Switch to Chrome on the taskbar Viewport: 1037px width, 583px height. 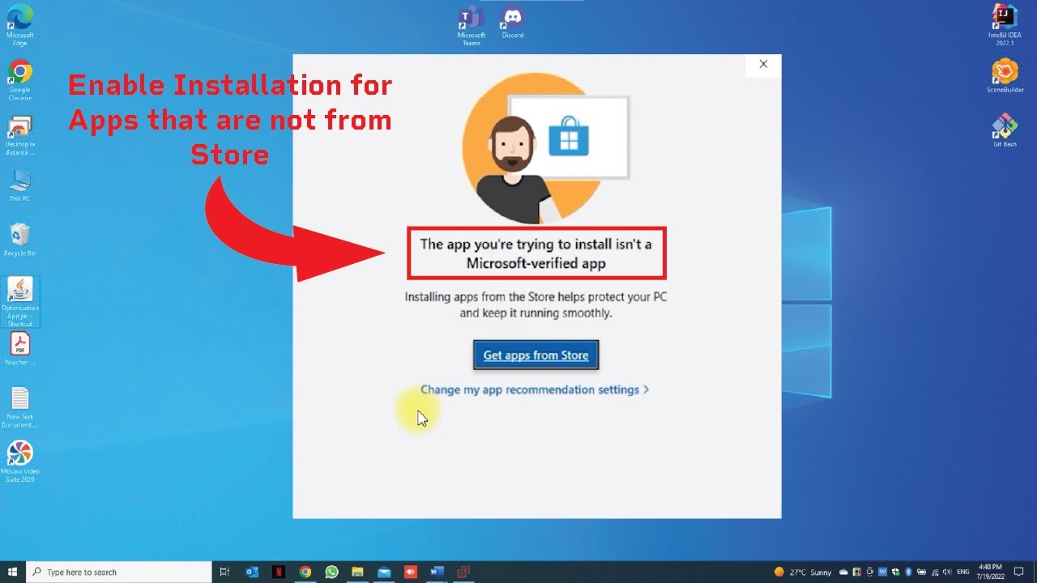coord(305,572)
